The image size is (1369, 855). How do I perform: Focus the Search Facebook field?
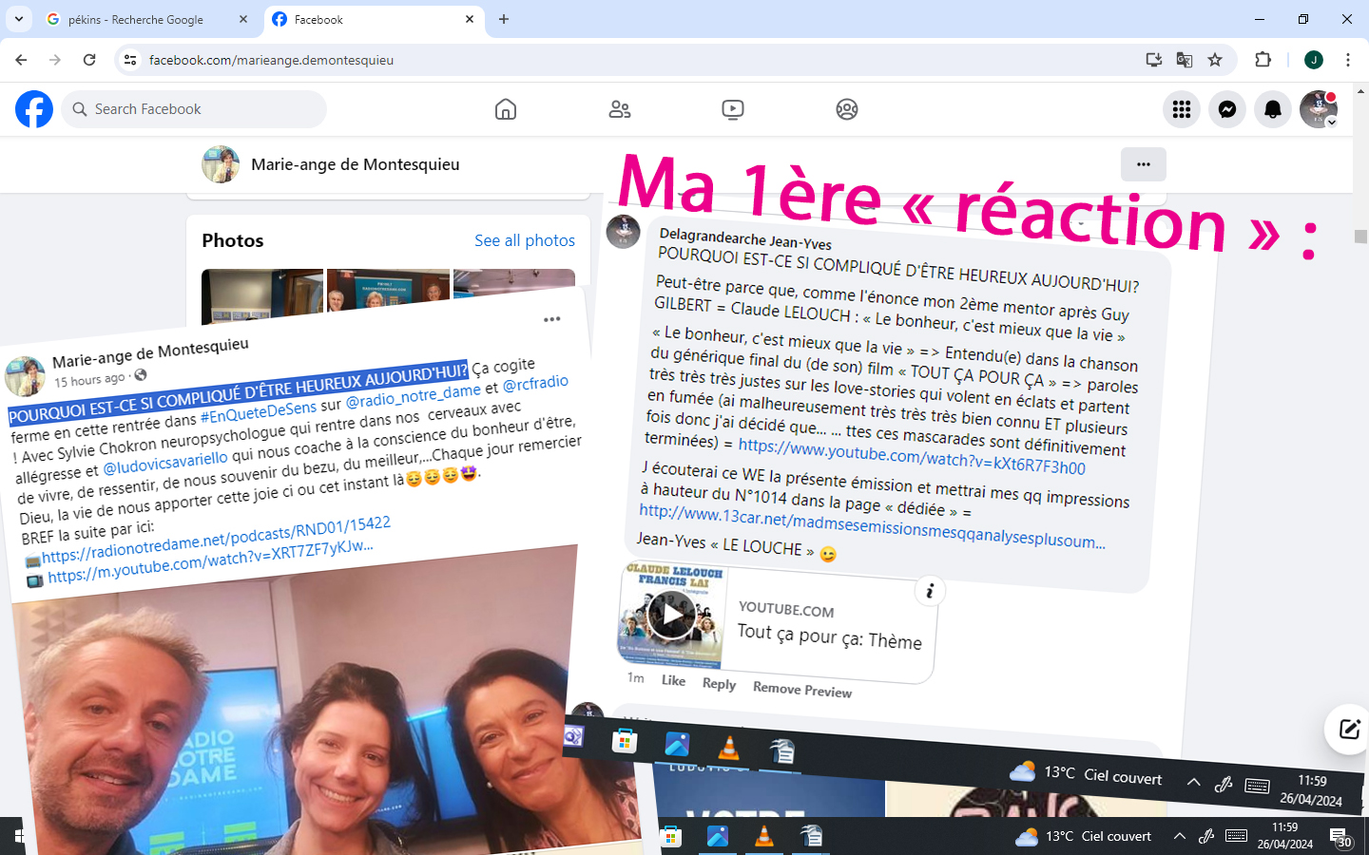[x=194, y=109]
